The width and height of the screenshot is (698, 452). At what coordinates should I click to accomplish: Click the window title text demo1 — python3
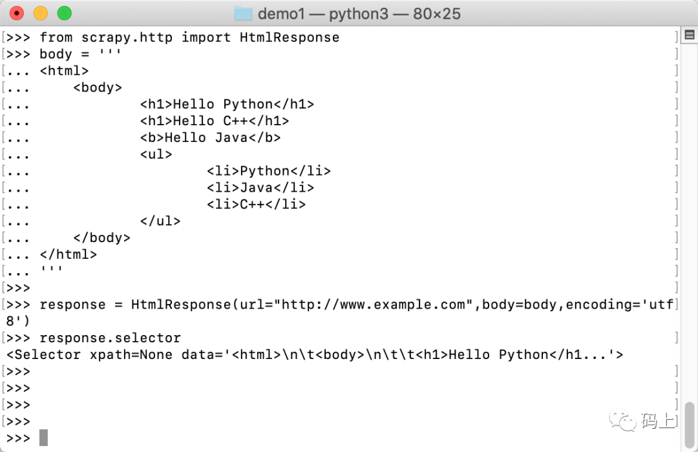[359, 14]
